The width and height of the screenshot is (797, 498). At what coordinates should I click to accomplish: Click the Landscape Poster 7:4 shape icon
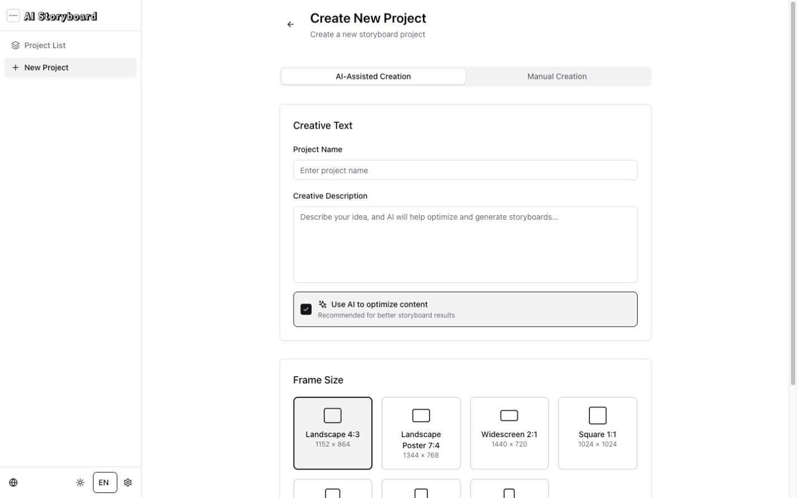tap(421, 416)
